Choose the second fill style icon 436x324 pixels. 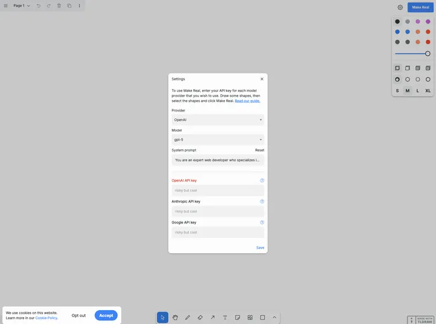[x=407, y=68]
